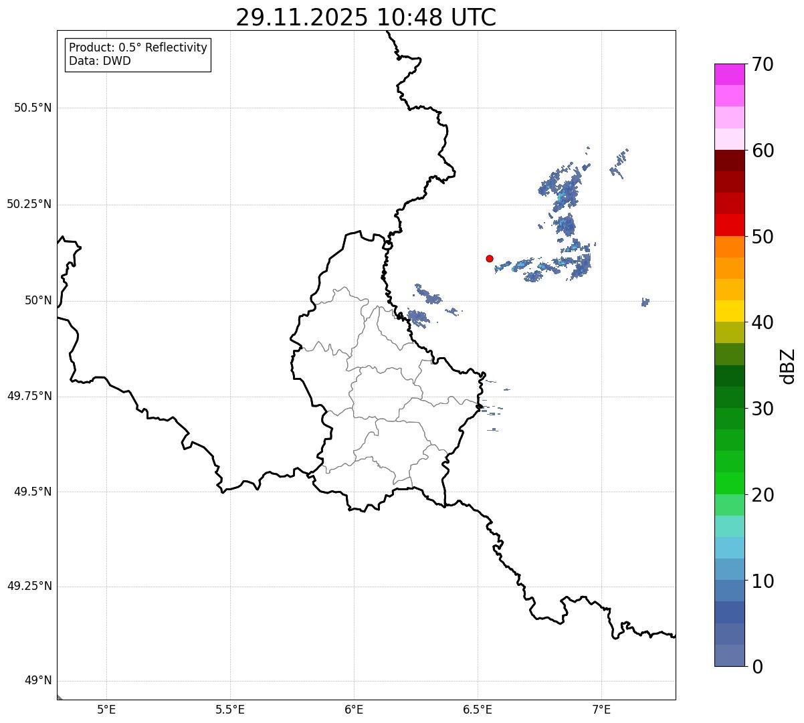Screen dimensions: 804x723
Task: Click the 49.75°N latitude label
Action: coord(29,396)
